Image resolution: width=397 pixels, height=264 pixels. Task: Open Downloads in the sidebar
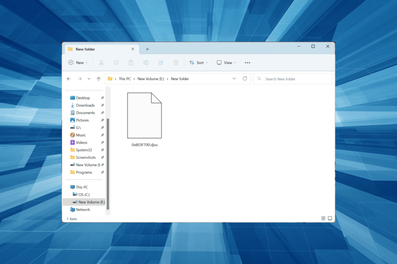click(x=85, y=105)
